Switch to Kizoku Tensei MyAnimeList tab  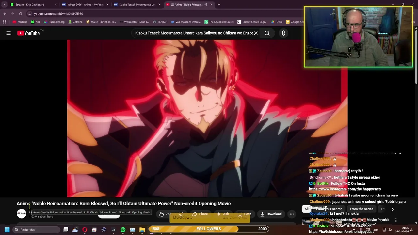tap(137, 5)
